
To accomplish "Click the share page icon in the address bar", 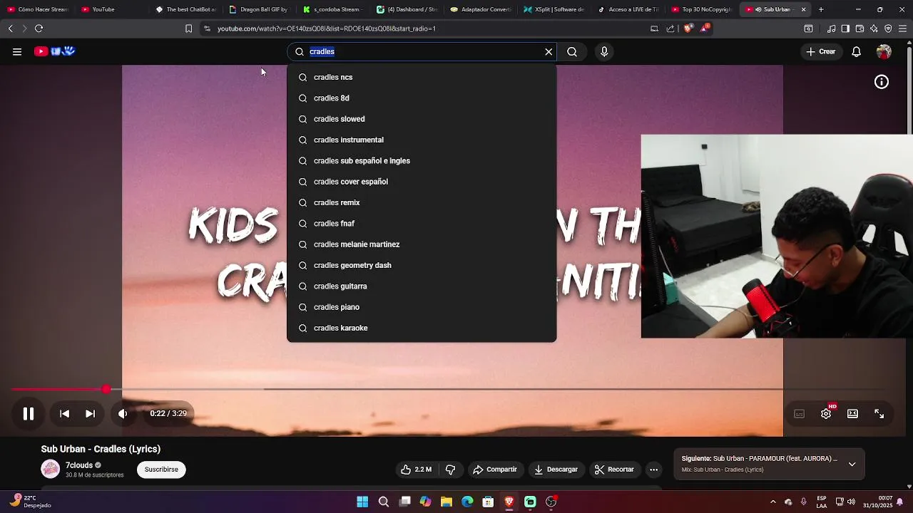I will coord(670,28).
